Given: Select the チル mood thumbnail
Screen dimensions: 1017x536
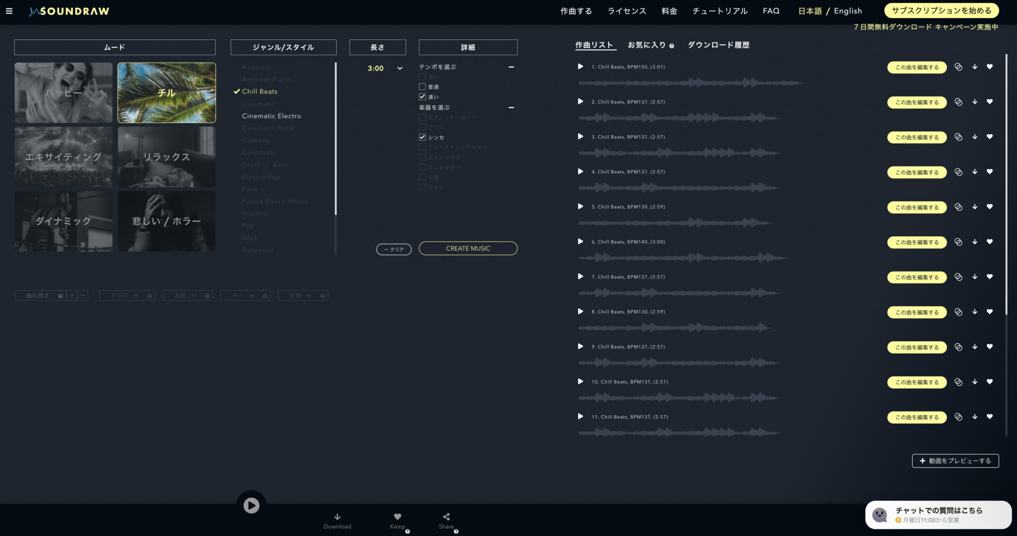Looking at the screenshot, I should tap(166, 92).
